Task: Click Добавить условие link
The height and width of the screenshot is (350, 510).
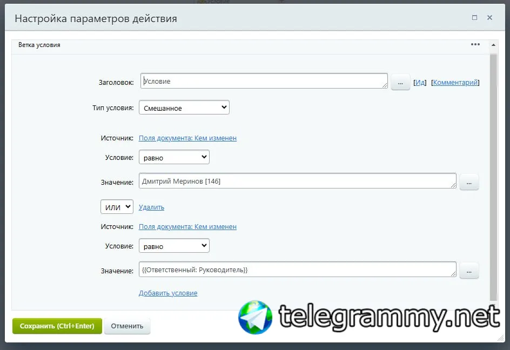Action: coord(168,293)
